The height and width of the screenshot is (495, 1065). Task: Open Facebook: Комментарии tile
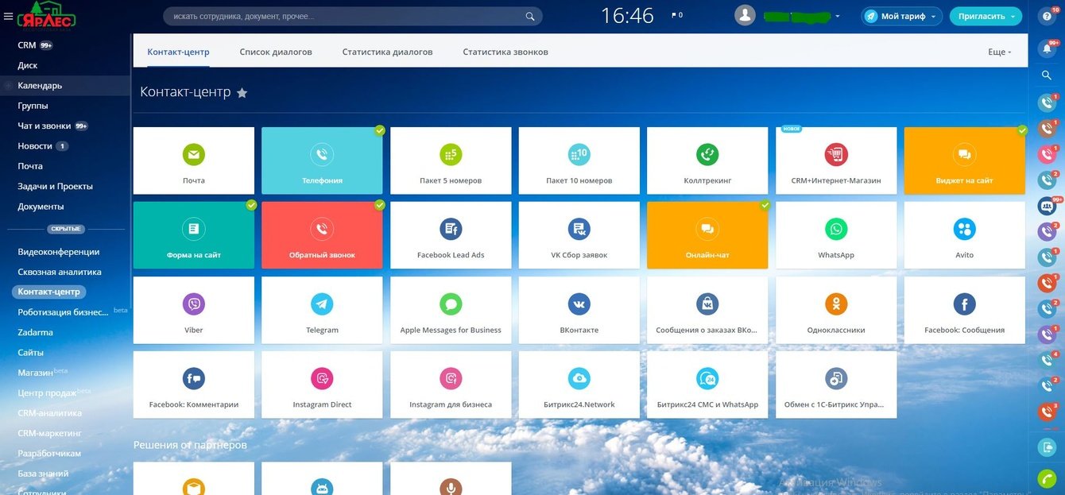tap(193, 385)
